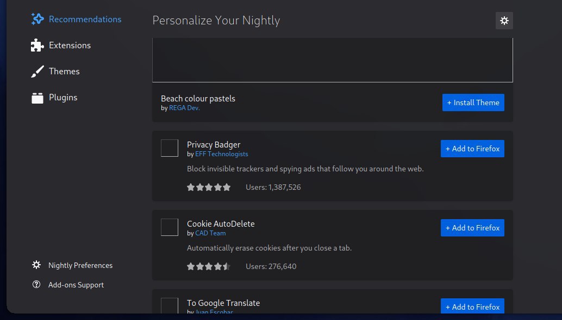Click the Personalize Your Nightly heading
This screenshot has width=562, height=320.
[216, 21]
